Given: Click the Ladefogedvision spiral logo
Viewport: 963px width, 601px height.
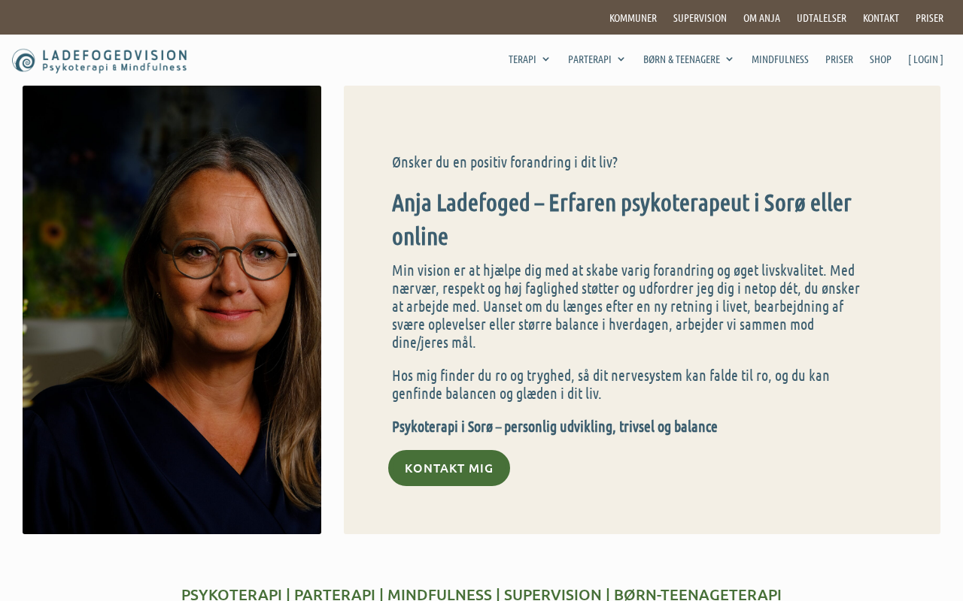Looking at the screenshot, I should coord(99,61).
